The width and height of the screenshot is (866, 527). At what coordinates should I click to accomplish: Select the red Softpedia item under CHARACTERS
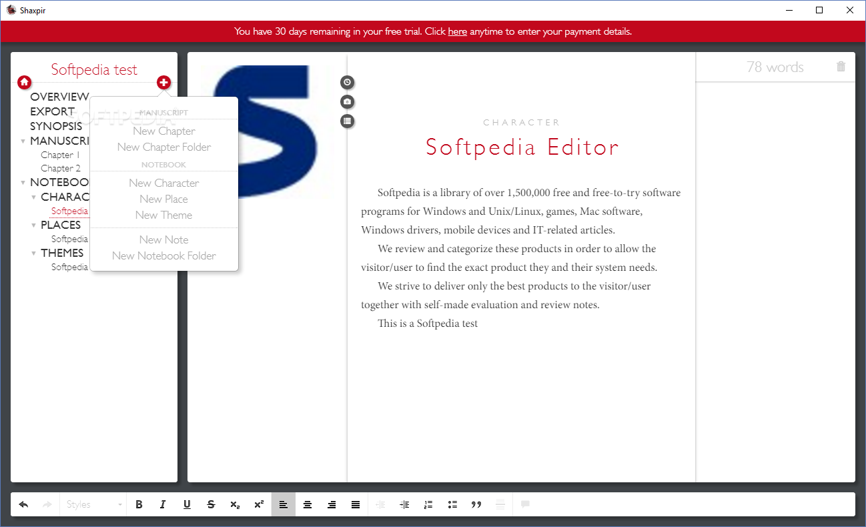(69, 211)
